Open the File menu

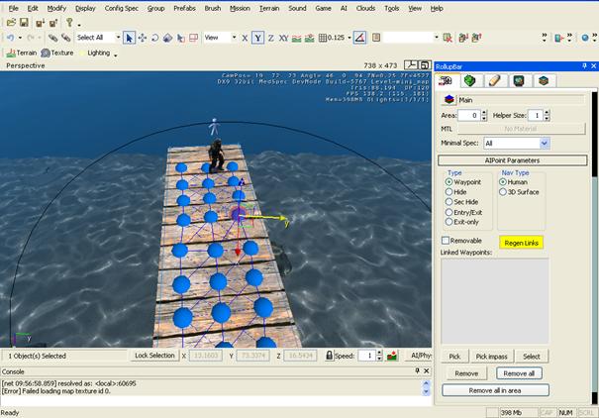click(x=13, y=8)
